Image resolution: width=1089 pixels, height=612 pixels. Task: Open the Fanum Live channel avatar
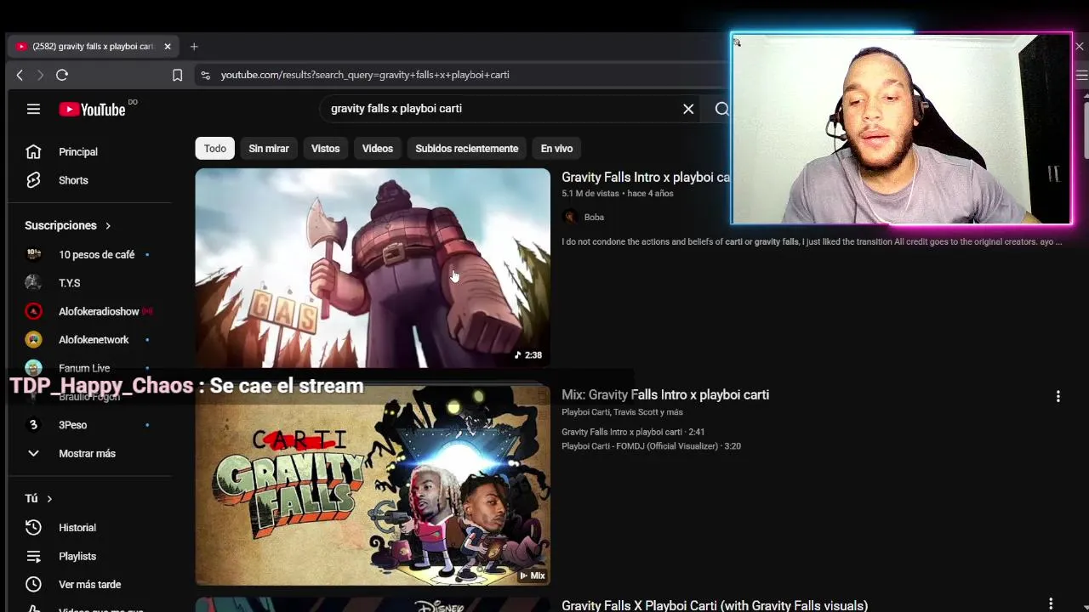click(33, 368)
